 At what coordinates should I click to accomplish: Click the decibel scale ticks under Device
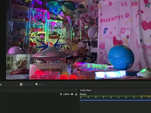pos(115,97)
